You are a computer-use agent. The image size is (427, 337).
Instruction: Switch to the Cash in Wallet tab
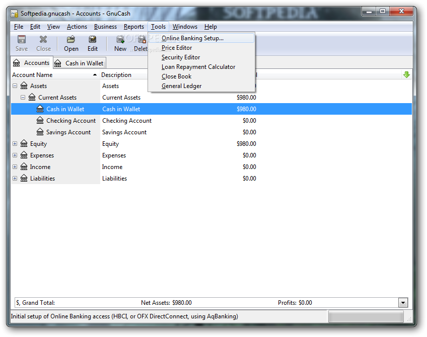pyautogui.click(x=79, y=63)
